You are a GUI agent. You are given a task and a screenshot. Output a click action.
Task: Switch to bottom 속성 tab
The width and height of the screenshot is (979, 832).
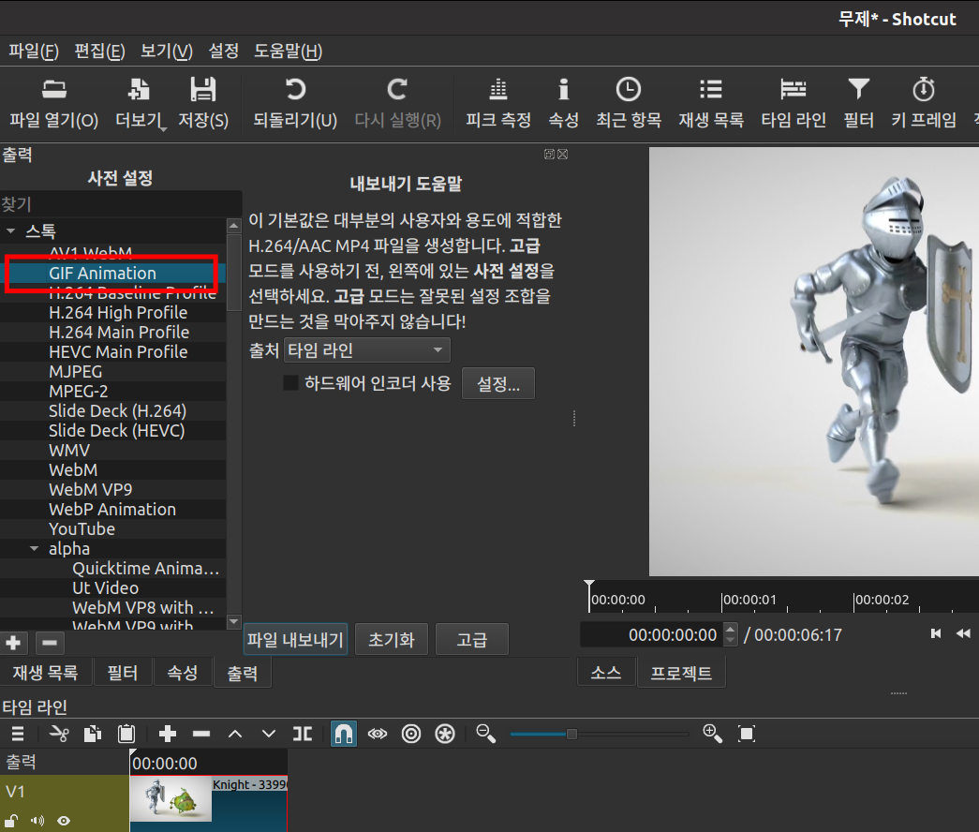183,673
